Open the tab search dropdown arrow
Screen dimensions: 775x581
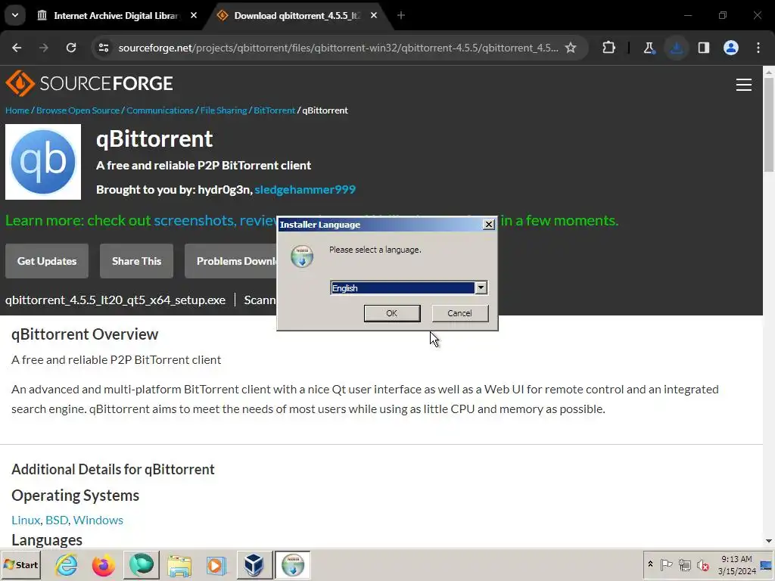pos(15,15)
